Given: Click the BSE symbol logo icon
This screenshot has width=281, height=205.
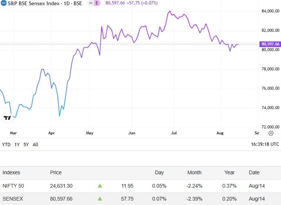Looking at the screenshot, I should tap(3, 3).
